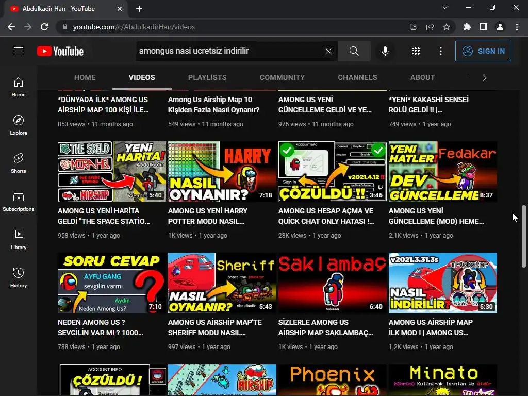Click the YouTube logo

(x=60, y=51)
